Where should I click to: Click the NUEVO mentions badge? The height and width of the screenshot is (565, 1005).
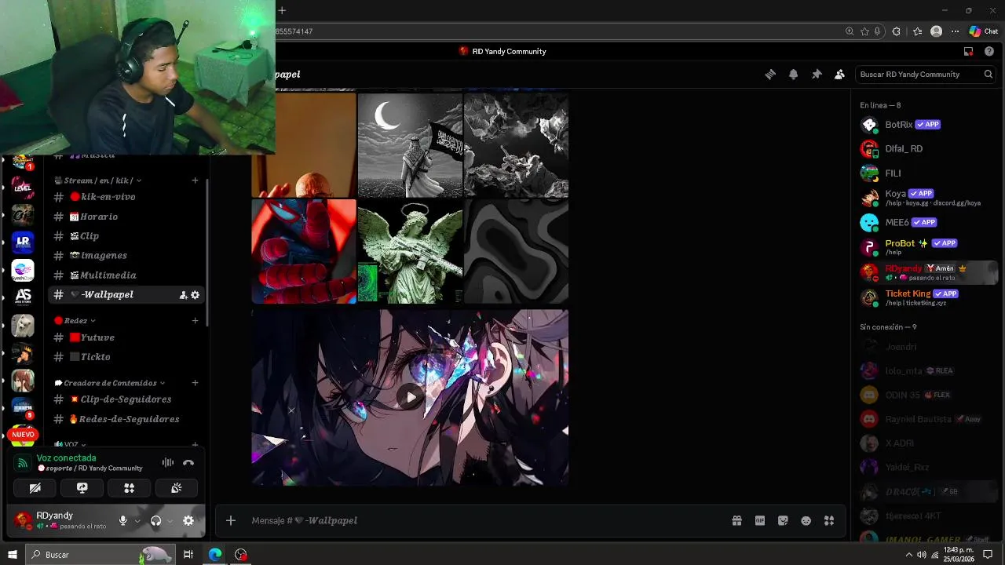tap(23, 434)
